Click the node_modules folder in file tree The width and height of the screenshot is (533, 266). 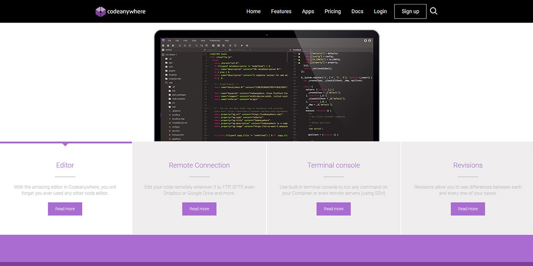(x=178, y=98)
